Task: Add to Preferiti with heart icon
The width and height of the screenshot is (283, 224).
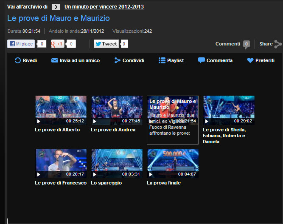Action: [250, 60]
